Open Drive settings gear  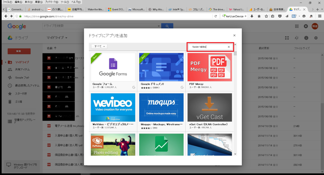coord(316,38)
